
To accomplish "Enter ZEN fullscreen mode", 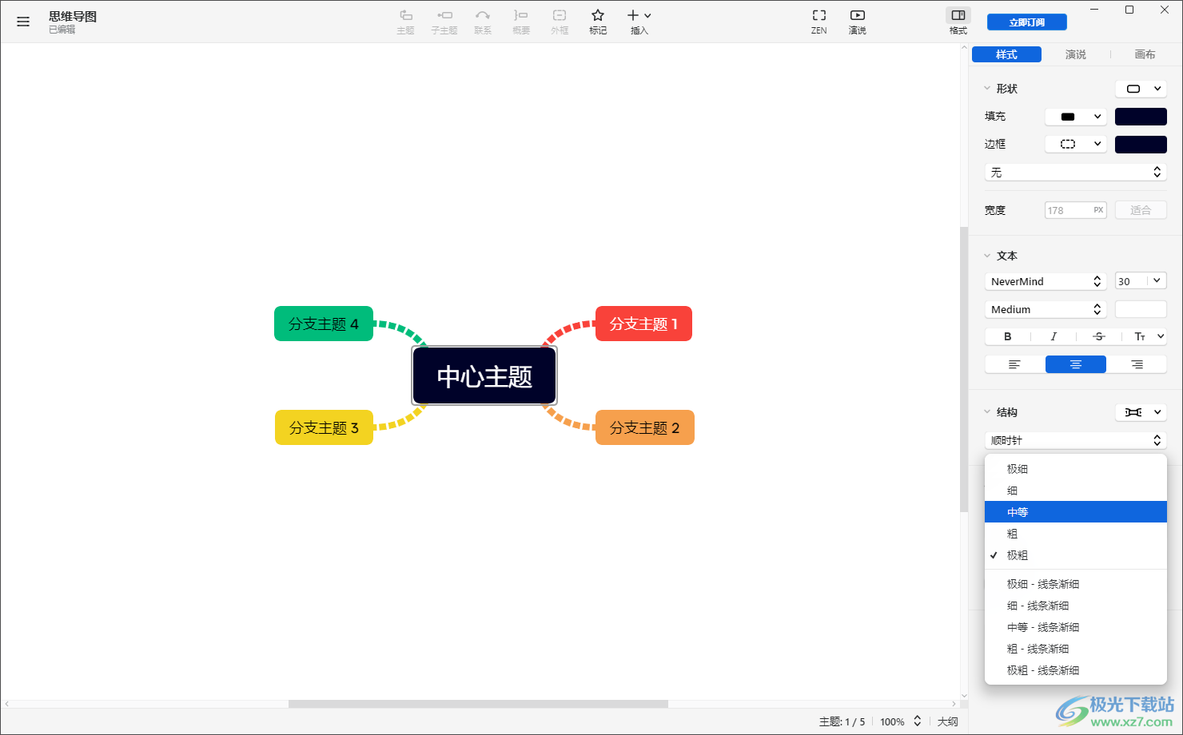I will (x=819, y=22).
